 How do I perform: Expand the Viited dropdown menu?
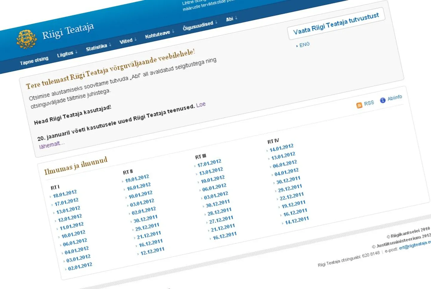pyautogui.click(x=128, y=40)
